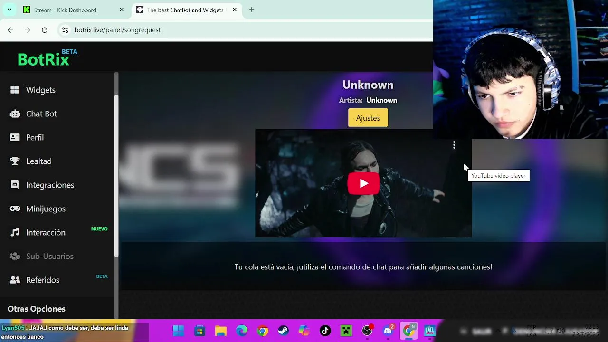Open File Explorer from taskbar
The width and height of the screenshot is (608, 342).
click(x=220, y=331)
